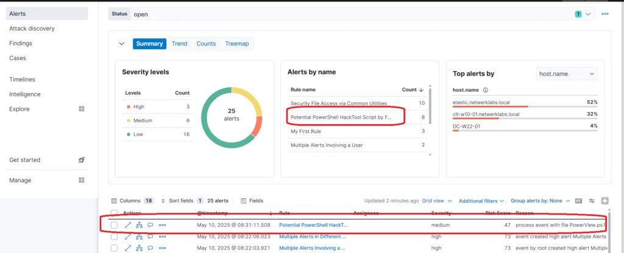Click the DC-W22-01 progress bar

[x=525, y=130]
